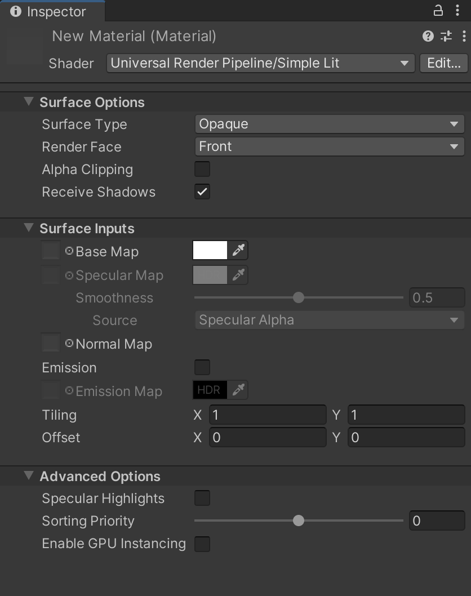Viewport: 471px width, 596px height.
Task: Open the material's kebab menu
Action: (464, 36)
